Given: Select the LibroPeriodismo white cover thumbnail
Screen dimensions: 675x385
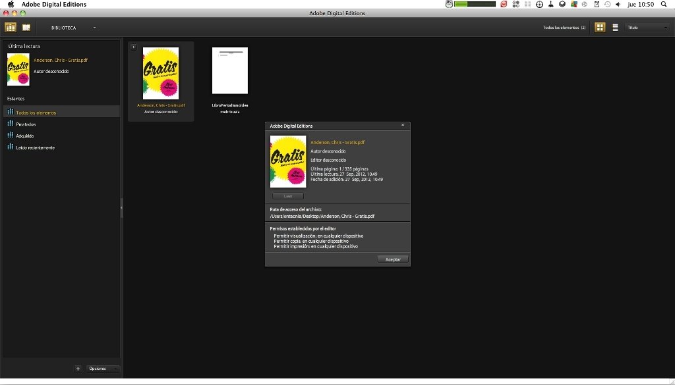Looking at the screenshot, I should (230, 71).
